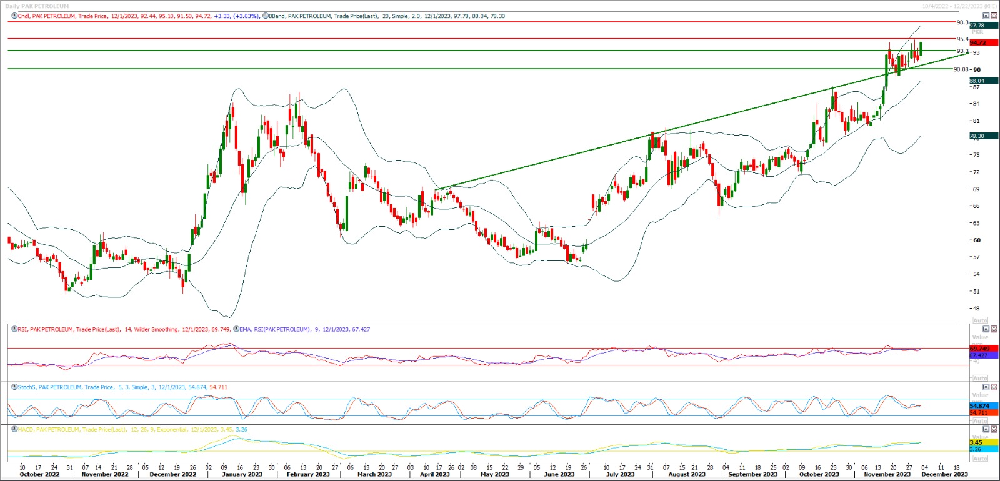Click the 90.08 green support line label
1000x481 pixels.
coord(961,69)
